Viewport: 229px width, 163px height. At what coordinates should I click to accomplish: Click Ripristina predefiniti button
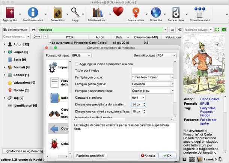pyautogui.click(x=90, y=156)
